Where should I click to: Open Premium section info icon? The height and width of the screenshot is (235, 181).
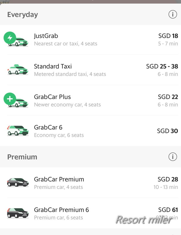[x=173, y=157]
